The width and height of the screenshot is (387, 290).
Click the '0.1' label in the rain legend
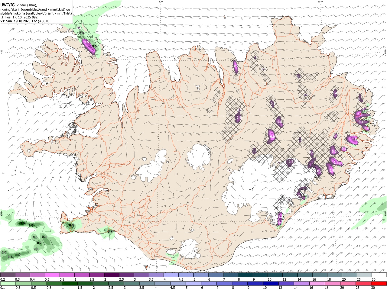click(3, 288)
